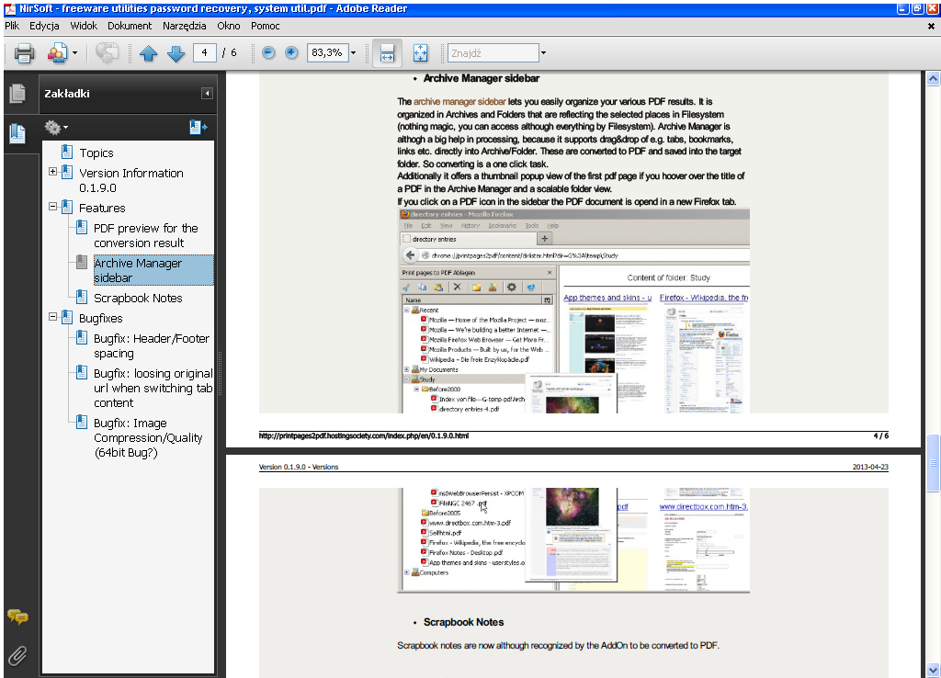Image resolution: width=941 pixels, height=678 pixels.
Task: Toggle the fit one full page icon
Action: click(421, 53)
